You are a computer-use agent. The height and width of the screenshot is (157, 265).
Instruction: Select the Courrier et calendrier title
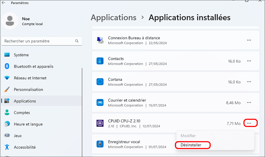coord(127,100)
